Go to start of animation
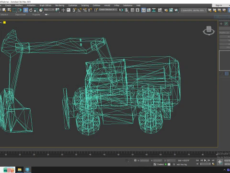Screen dimensions: 230x173 coord(197,161)
